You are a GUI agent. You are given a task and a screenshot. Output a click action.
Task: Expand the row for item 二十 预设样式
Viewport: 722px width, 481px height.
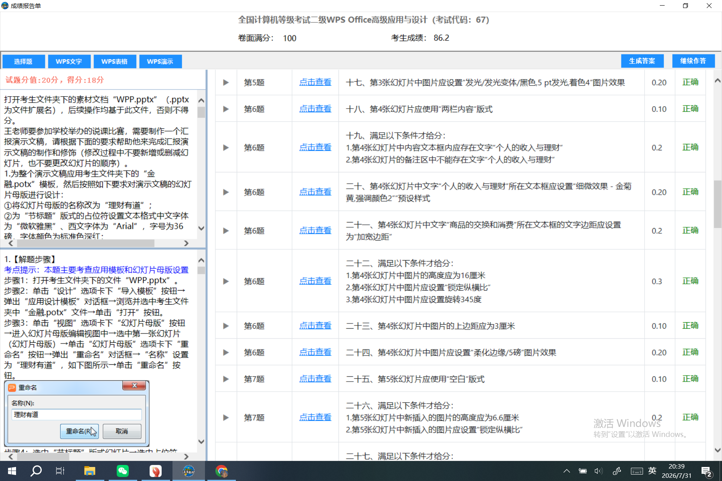coord(226,192)
